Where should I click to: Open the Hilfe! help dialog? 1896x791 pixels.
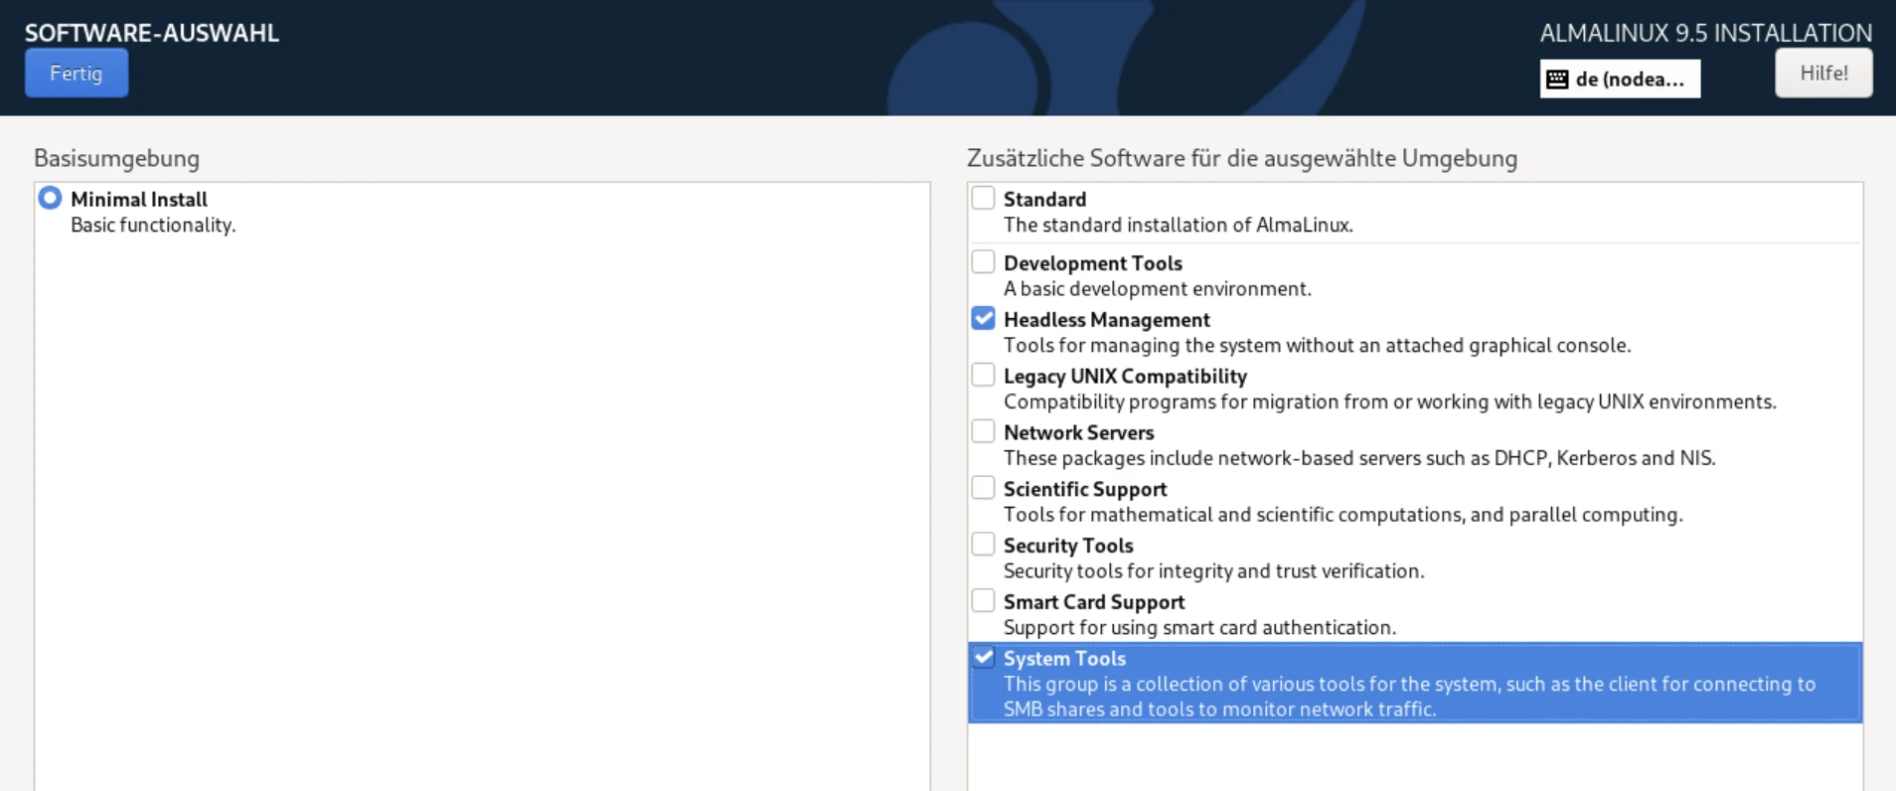[x=1822, y=72]
